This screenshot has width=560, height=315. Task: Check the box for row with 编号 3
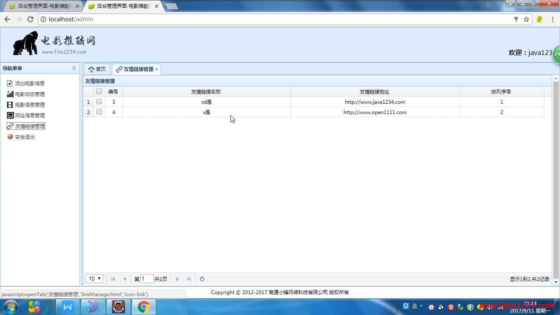pyautogui.click(x=99, y=102)
